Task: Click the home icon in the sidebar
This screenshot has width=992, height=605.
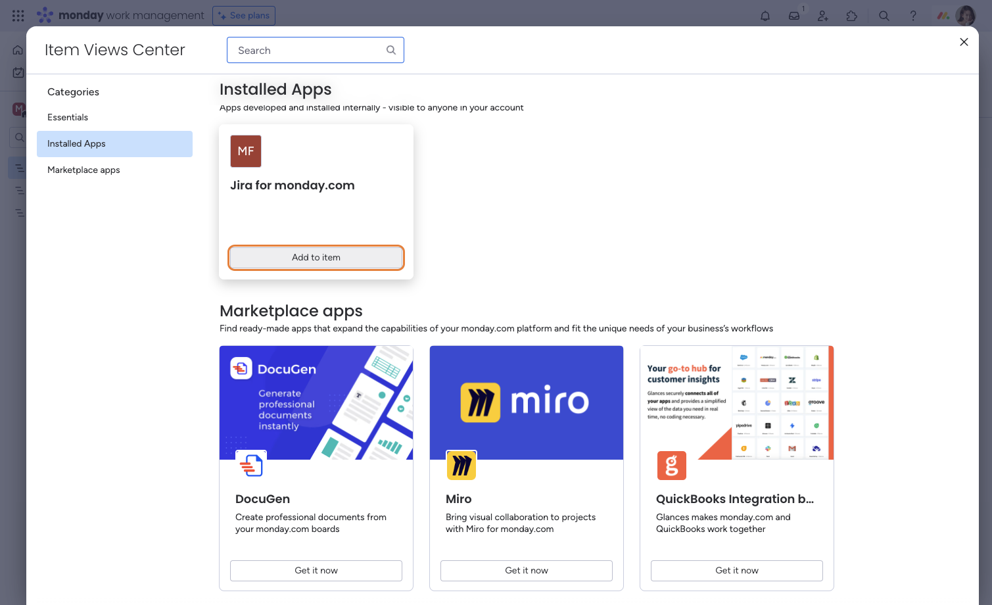Action: point(18,50)
